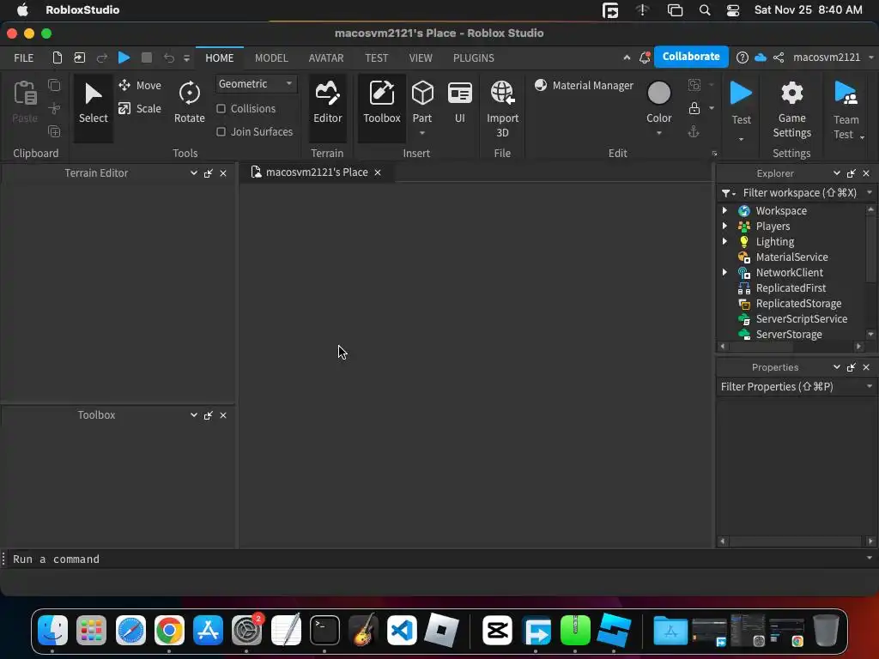Switch to the TEST tab
Image resolution: width=879 pixels, height=659 pixels.
(376, 57)
